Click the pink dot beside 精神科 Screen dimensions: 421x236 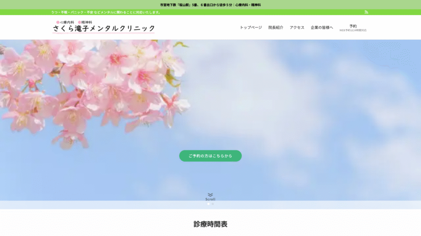click(x=80, y=22)
